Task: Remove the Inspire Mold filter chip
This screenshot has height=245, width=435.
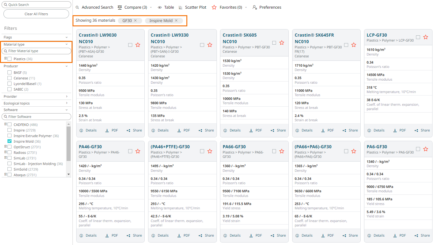Action: tap(176, 20)
